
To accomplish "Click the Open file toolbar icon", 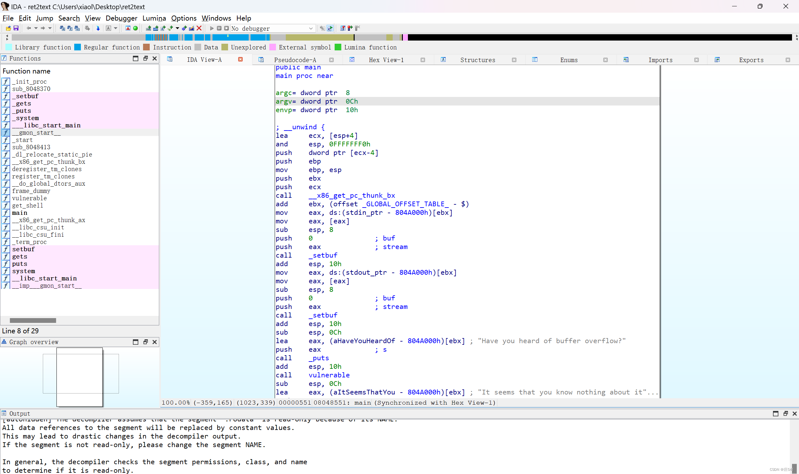I will [8, 29].
